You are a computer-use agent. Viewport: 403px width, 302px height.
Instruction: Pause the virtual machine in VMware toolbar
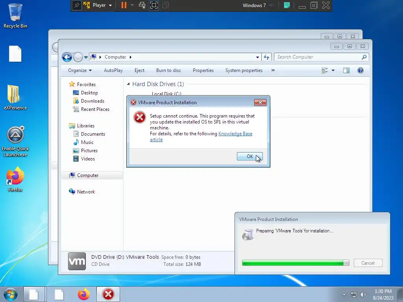124,5
